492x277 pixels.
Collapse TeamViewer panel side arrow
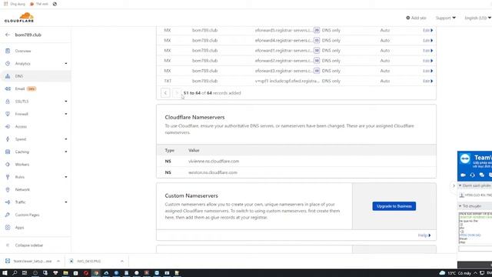pos(454,186)
